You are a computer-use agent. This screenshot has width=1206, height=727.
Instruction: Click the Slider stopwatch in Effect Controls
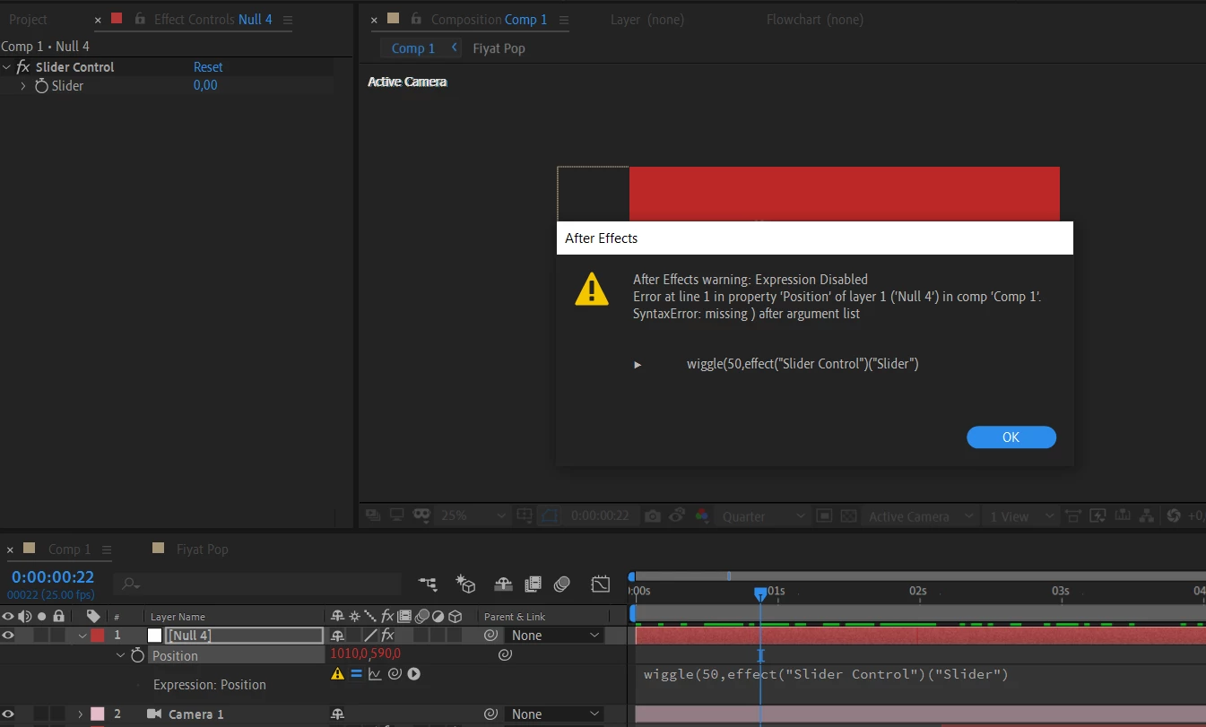point(41,86)
